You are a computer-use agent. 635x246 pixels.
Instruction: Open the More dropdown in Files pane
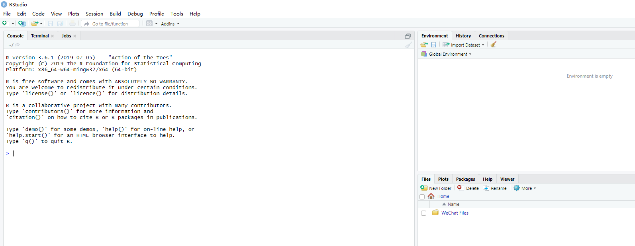click(525, 188)
